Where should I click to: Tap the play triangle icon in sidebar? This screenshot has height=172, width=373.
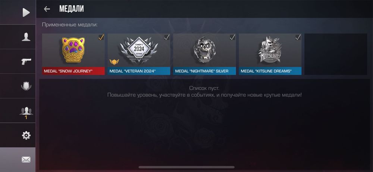26,12
